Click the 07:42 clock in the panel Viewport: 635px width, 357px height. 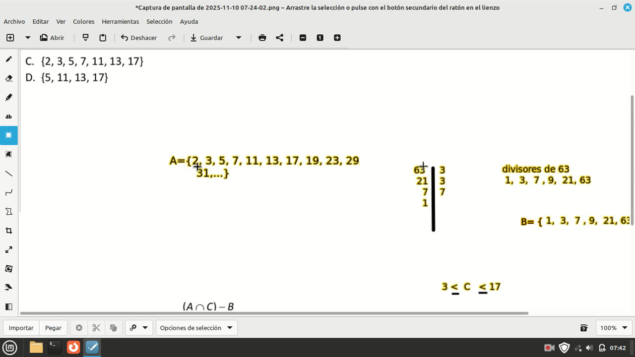click(618, 348)
